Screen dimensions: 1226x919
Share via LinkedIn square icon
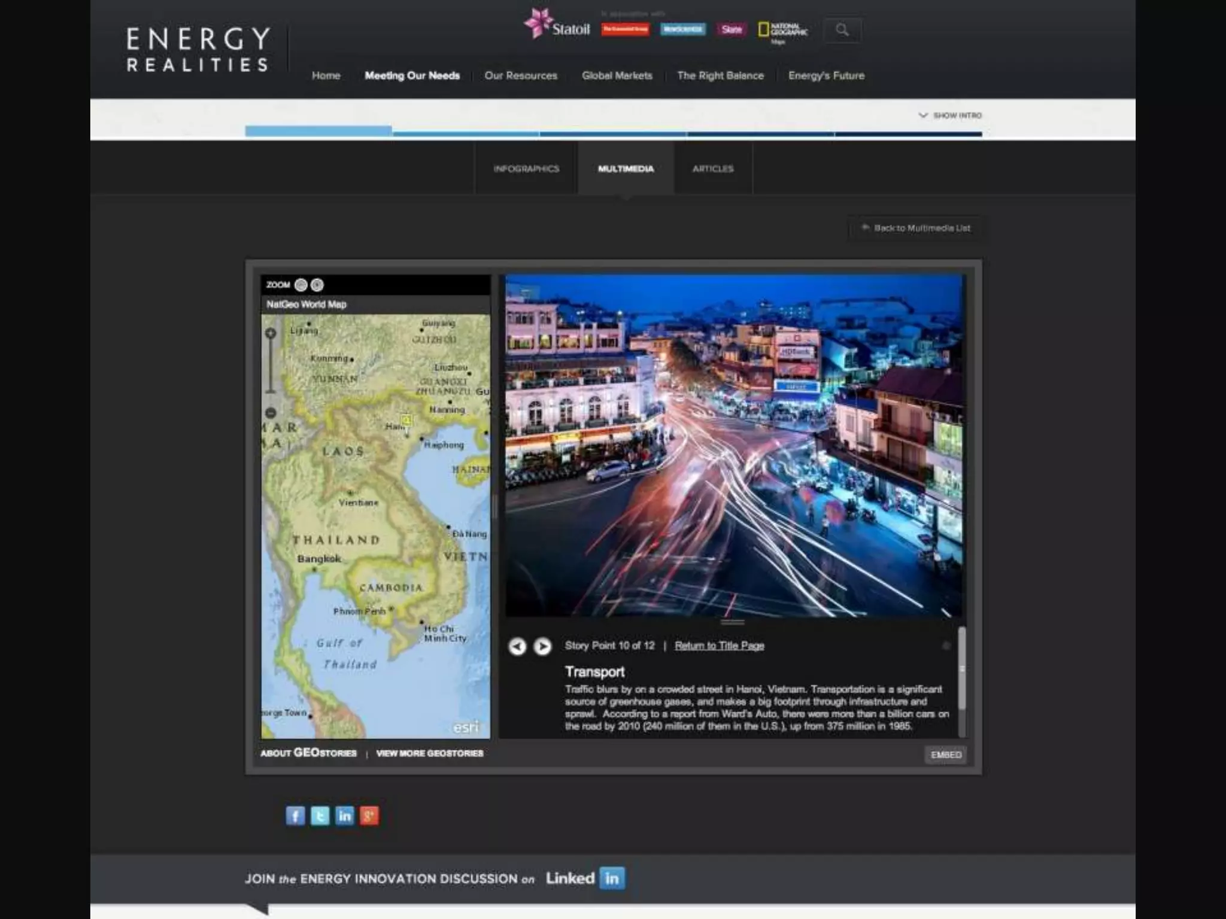coord(345,815)
